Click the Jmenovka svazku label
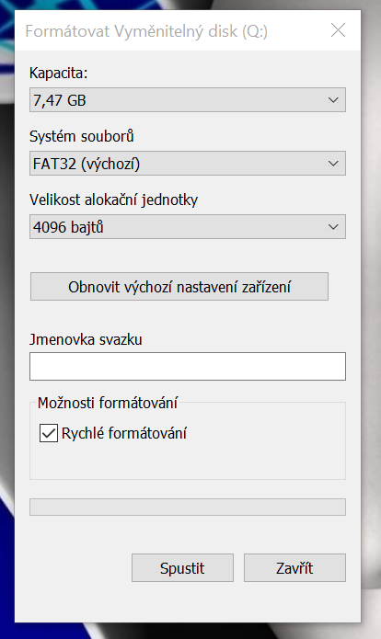 [x=86, y=339]
